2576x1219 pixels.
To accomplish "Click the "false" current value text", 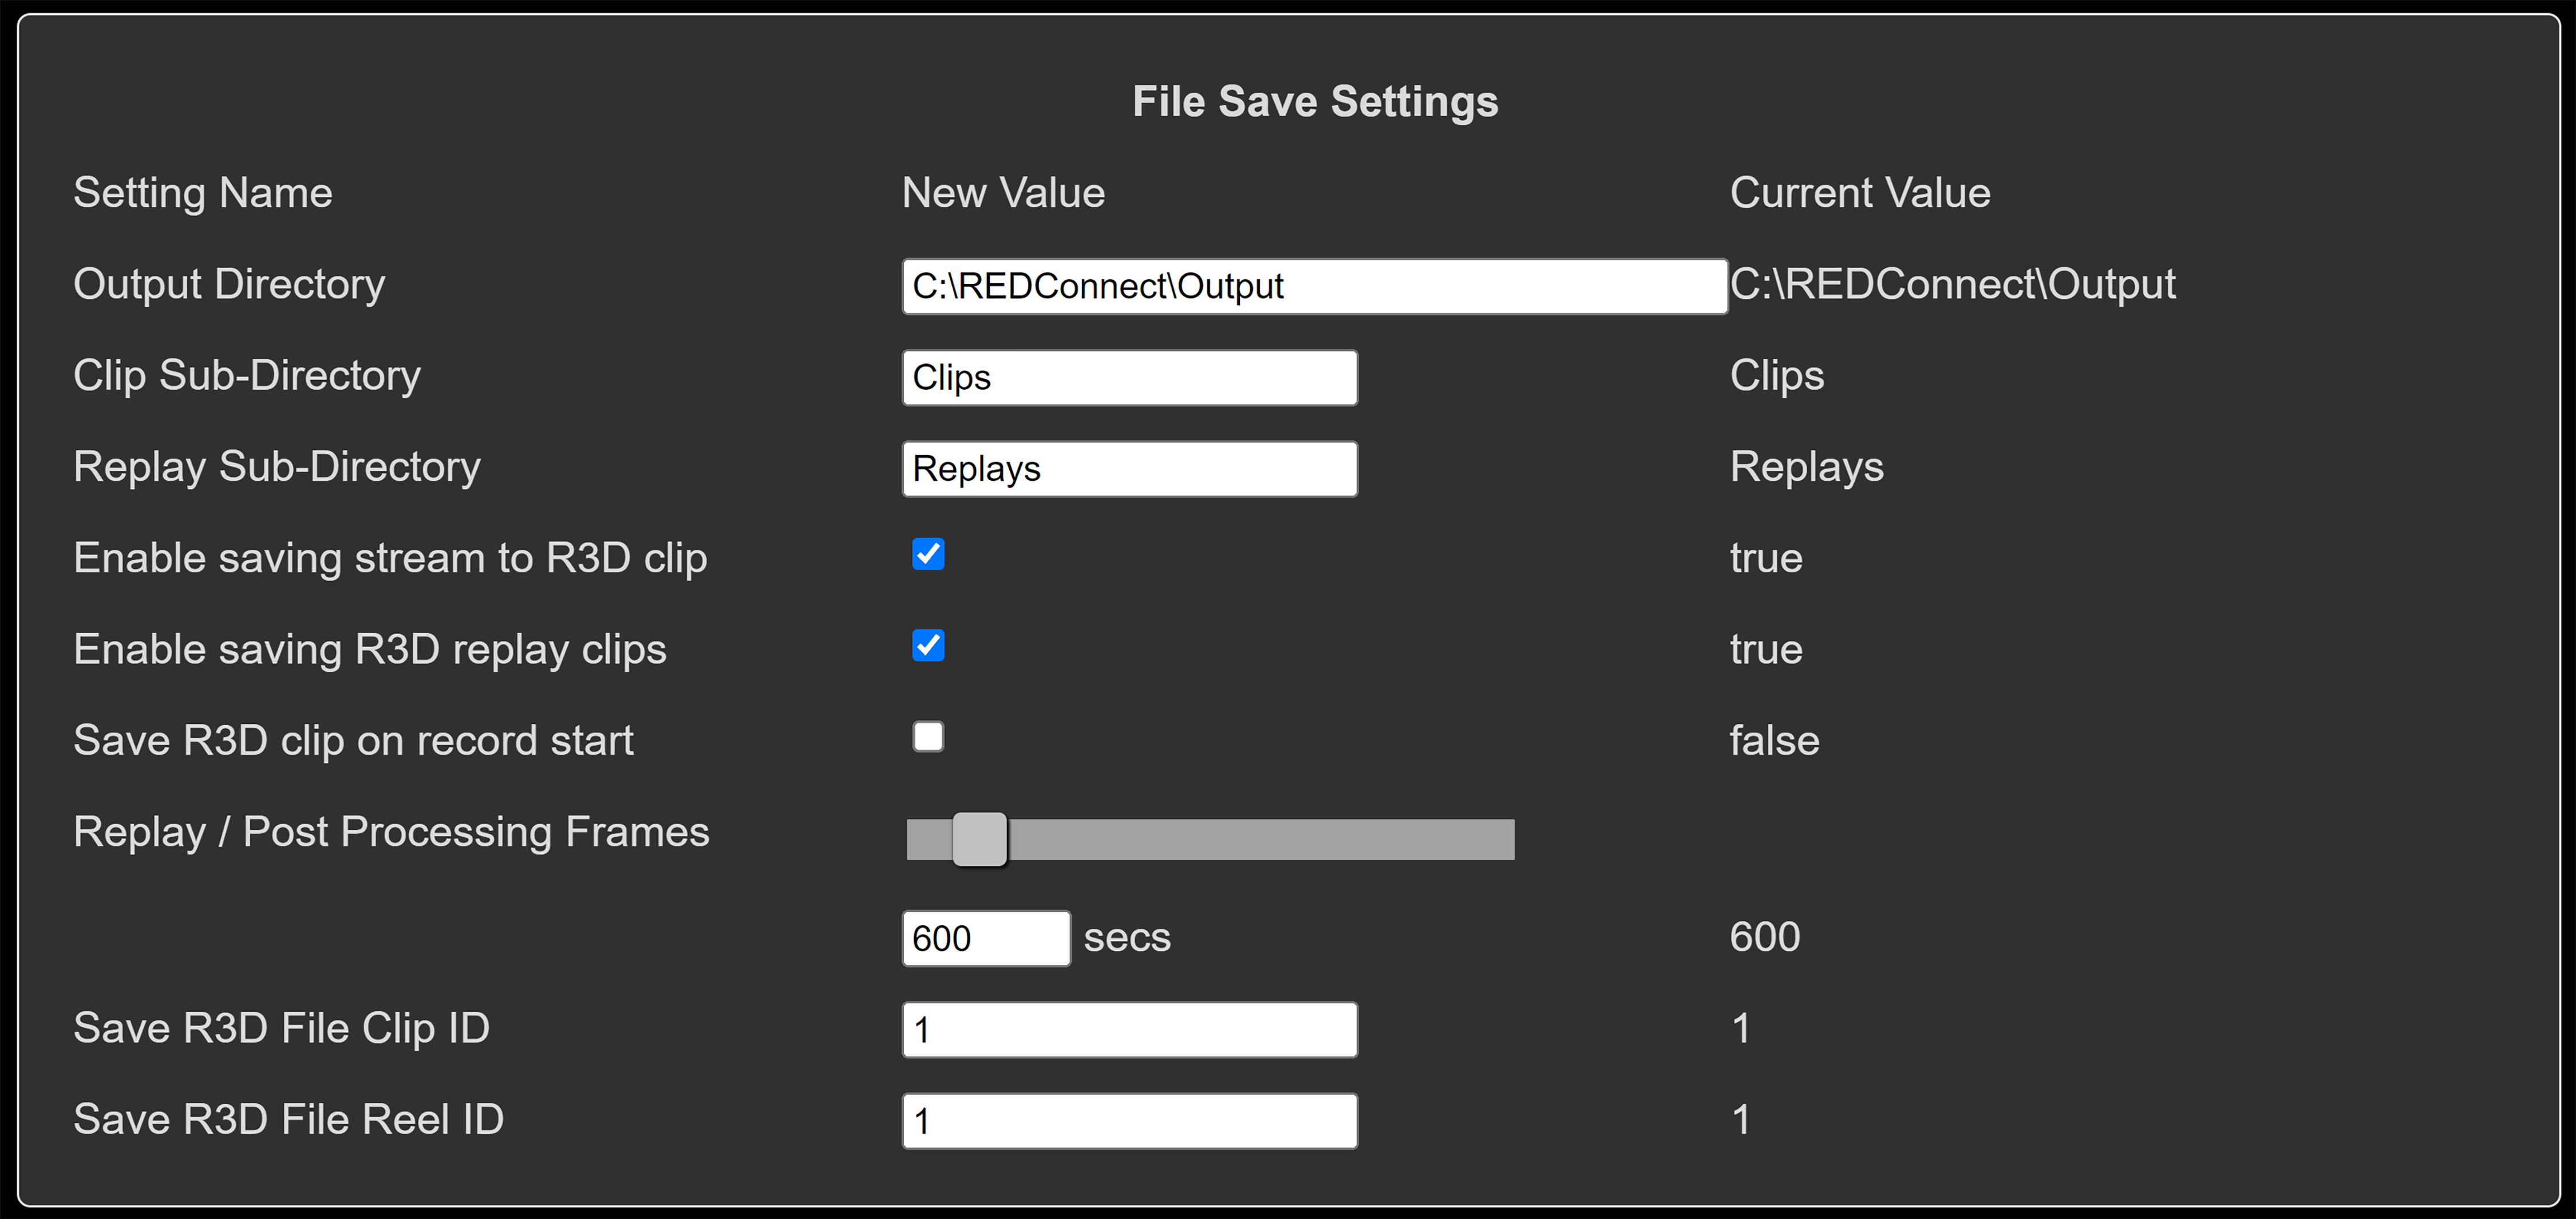I will (x=1774, y=741).
